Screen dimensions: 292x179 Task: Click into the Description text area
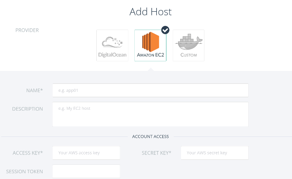(151, 114)
